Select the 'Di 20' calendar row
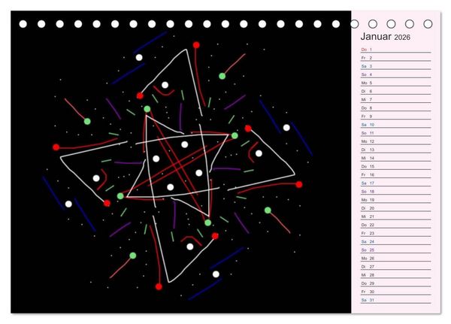The image size is (451, 324). (x=396, y=208)
